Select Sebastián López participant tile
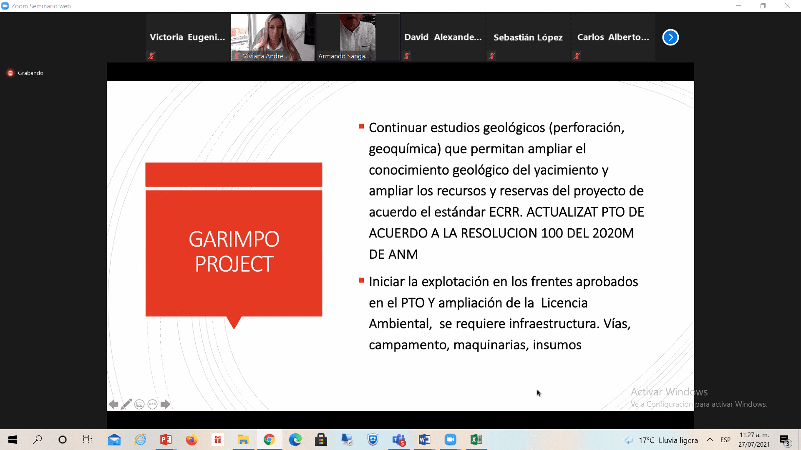801x450 pixels. click(x=528, y=37)
